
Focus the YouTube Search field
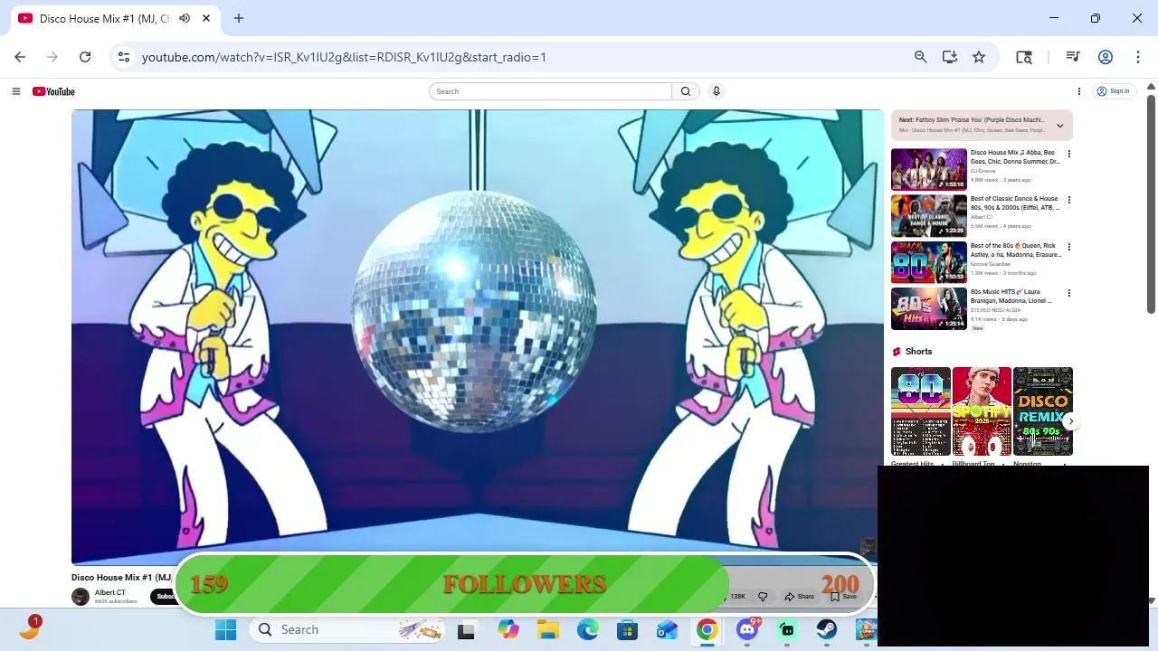550,91
